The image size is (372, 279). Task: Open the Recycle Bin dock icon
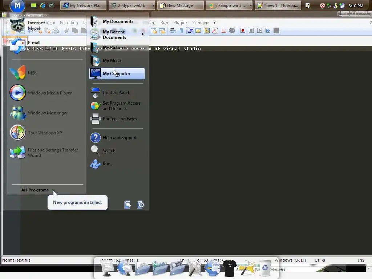tap(264, 268)
